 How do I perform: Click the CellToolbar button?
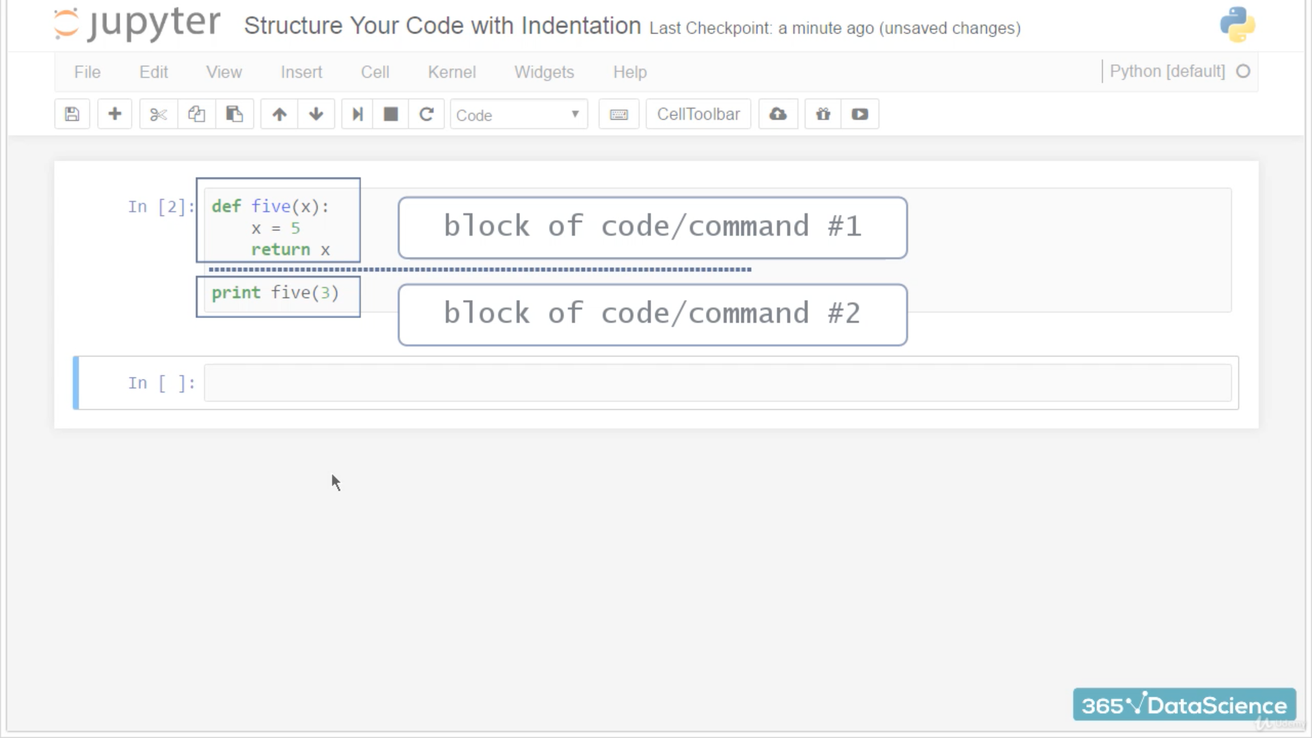click(698, 114)
